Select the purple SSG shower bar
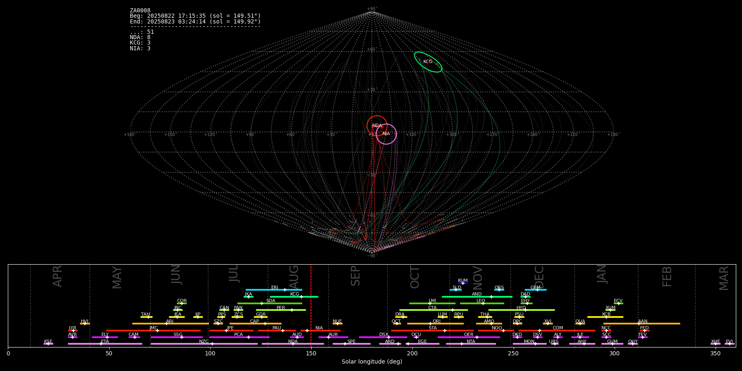Viewport: 742px width, 371px height. pos(177,337)
